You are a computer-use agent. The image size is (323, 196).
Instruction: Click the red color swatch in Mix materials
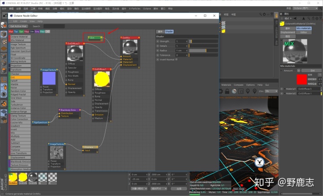pos(302,79)
